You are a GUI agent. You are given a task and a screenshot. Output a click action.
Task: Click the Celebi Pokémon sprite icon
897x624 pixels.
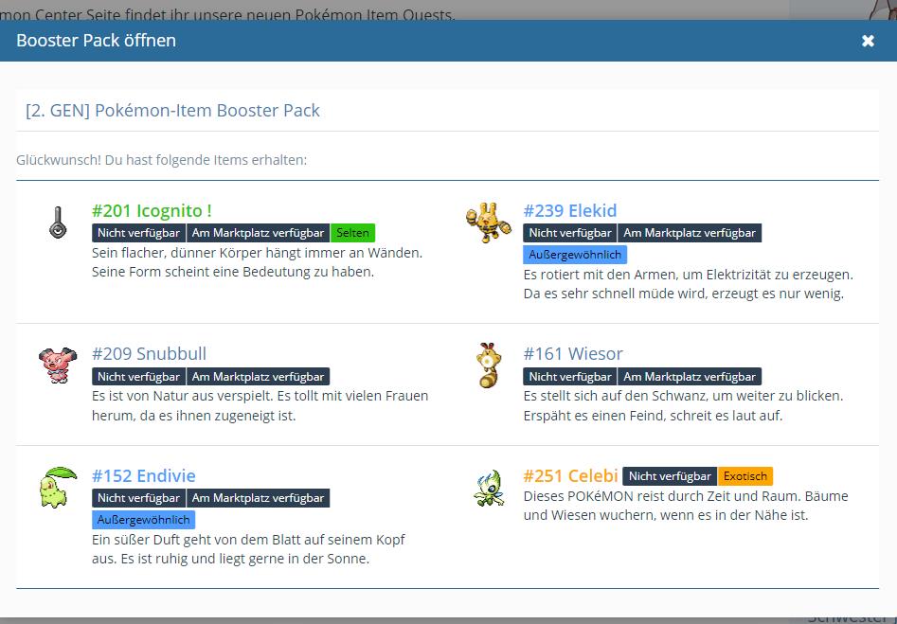click(489, 488)
